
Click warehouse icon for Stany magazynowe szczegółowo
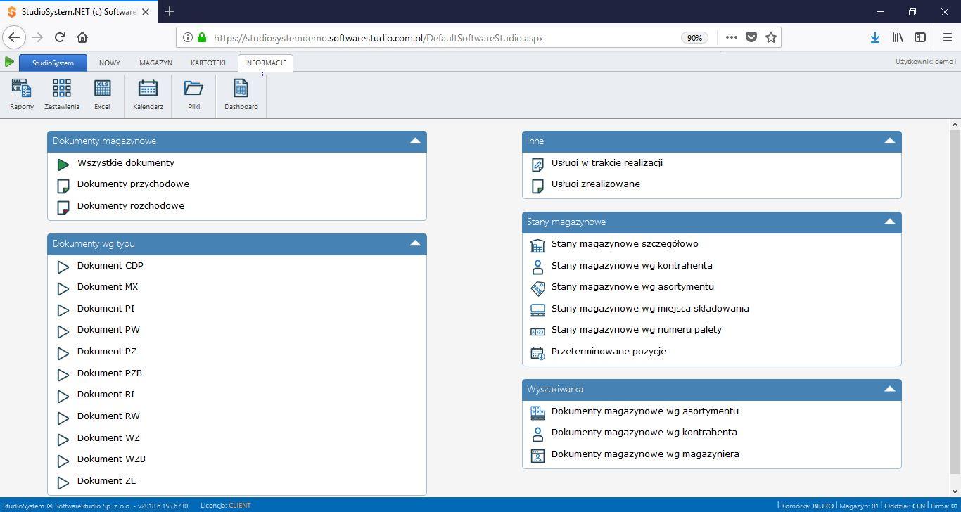(x=537, y=245)
